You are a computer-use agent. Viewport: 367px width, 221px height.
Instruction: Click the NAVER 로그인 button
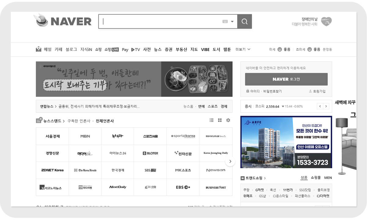click(x=286, y=79)
